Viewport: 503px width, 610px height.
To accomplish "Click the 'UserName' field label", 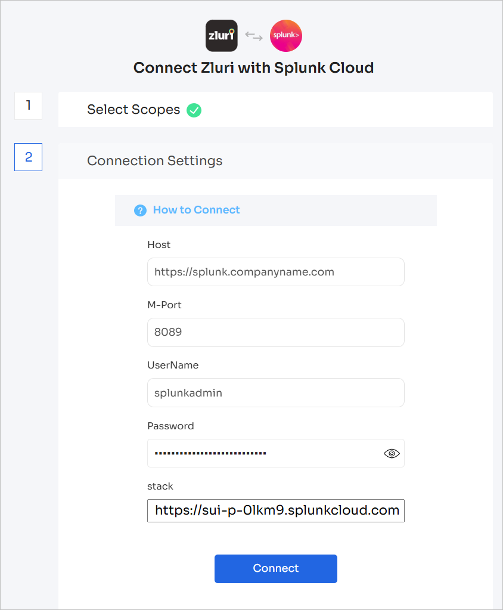I will coord(173,366).
